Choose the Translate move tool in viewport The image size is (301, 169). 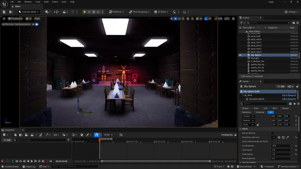click(175, 19)
